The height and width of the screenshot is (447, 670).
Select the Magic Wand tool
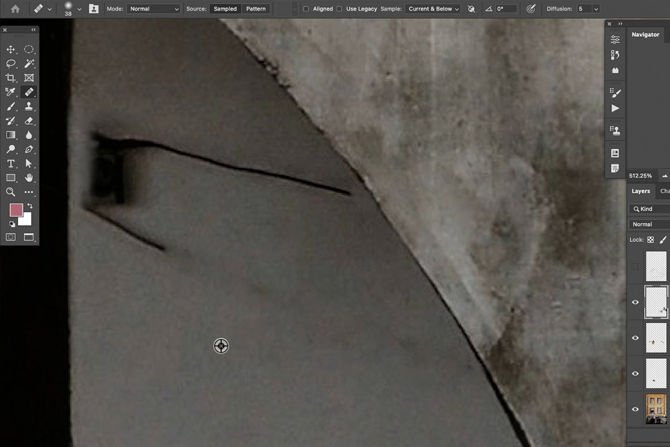[x=29, y=64]
